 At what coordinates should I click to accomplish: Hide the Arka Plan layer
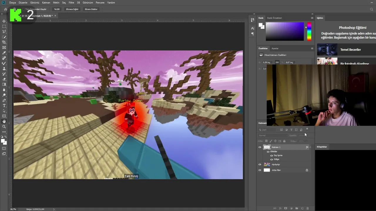point(260,170)
